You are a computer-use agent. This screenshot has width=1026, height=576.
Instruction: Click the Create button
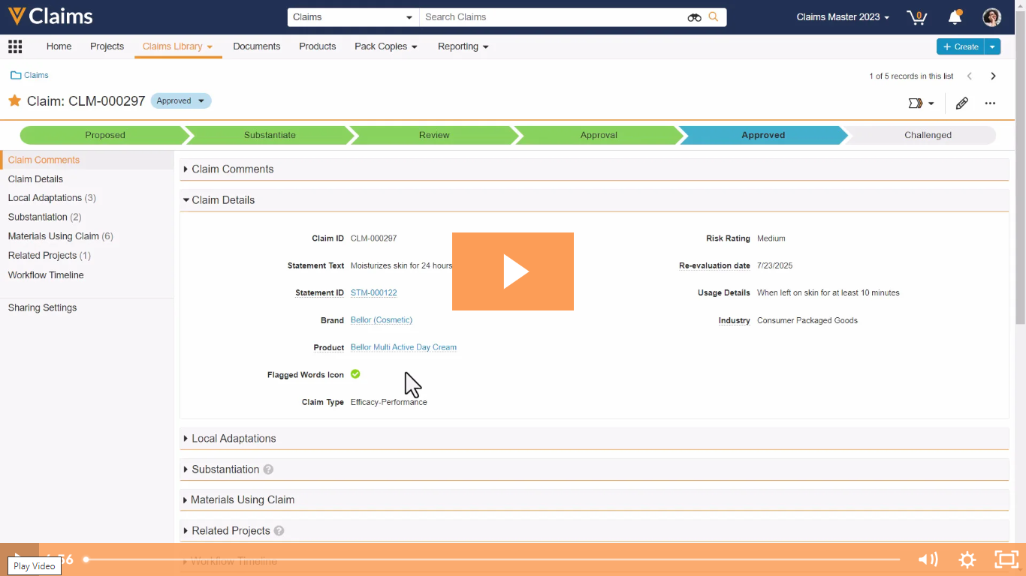[x=962, y=46]
